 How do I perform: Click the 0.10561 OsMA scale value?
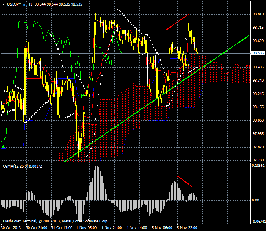pyautogui.click(x=258, y=166)
